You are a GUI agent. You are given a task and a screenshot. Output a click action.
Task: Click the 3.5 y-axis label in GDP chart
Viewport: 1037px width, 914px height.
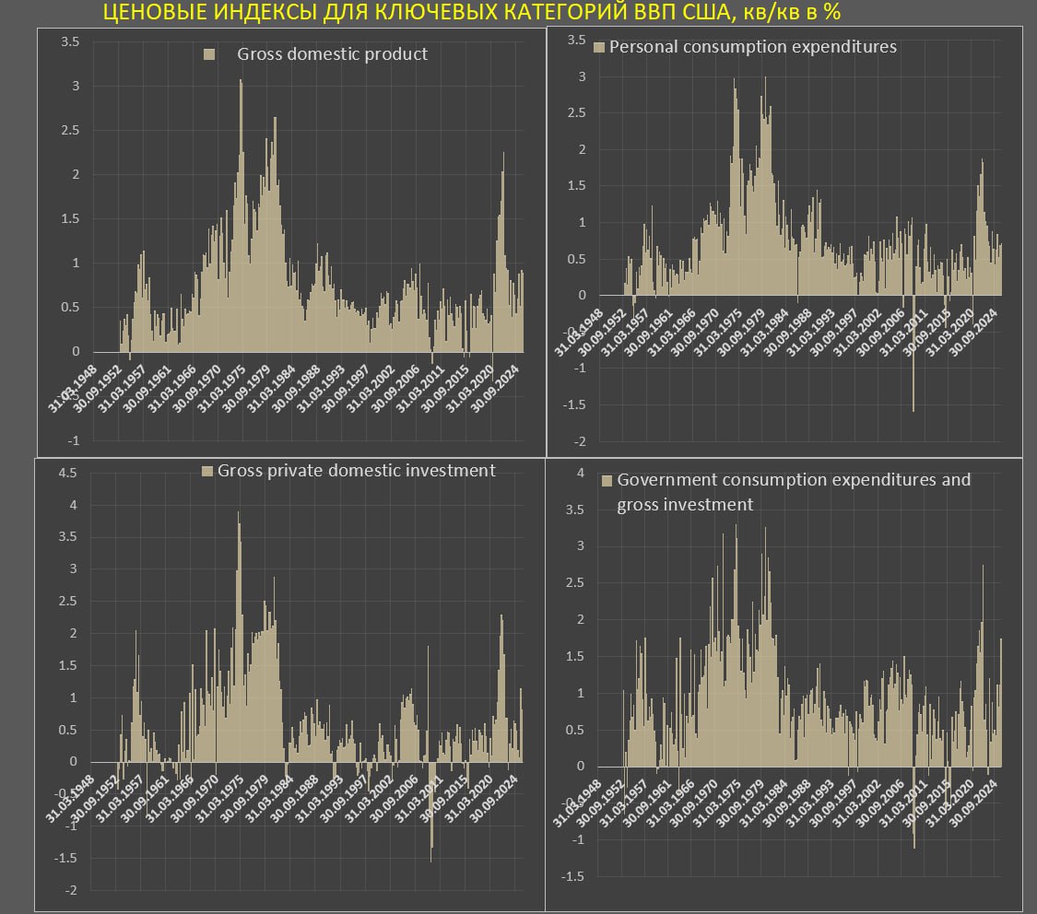click(70, 42)
